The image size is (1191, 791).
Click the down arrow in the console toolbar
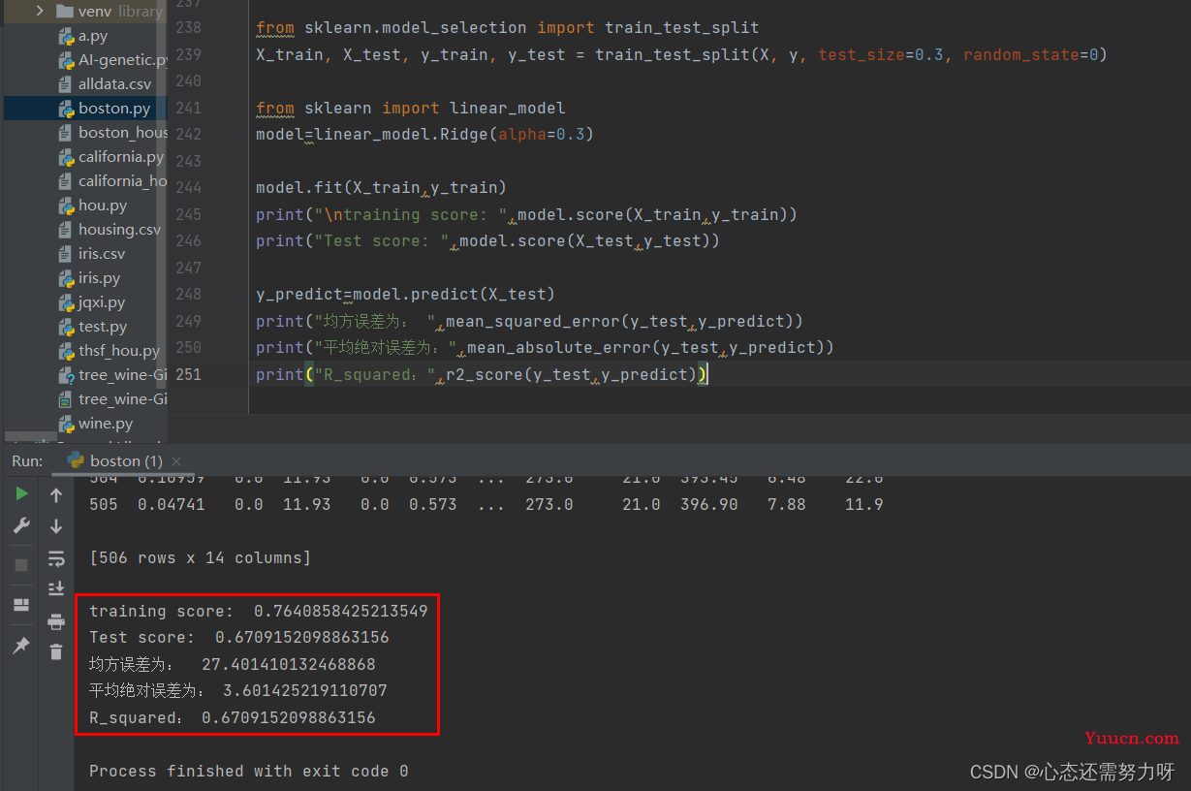pyautogui.click(x=56, y=526)
